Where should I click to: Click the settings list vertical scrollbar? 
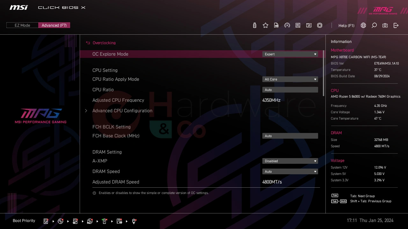[324, 73]
